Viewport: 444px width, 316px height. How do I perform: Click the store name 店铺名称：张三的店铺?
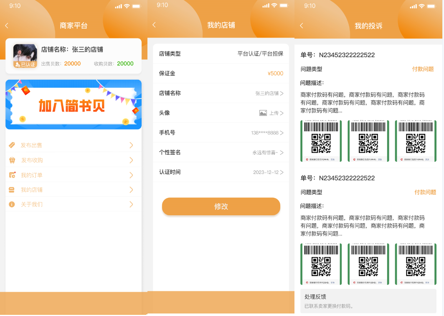[72, 49]
